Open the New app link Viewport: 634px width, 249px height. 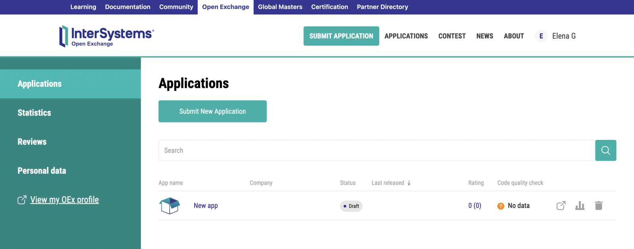click(206, 206)
